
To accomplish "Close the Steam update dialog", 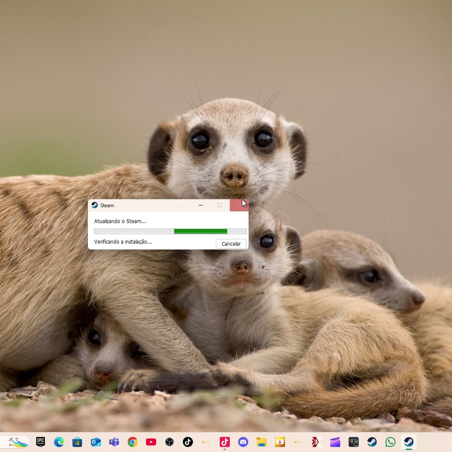I will click(x=239, y=205).
